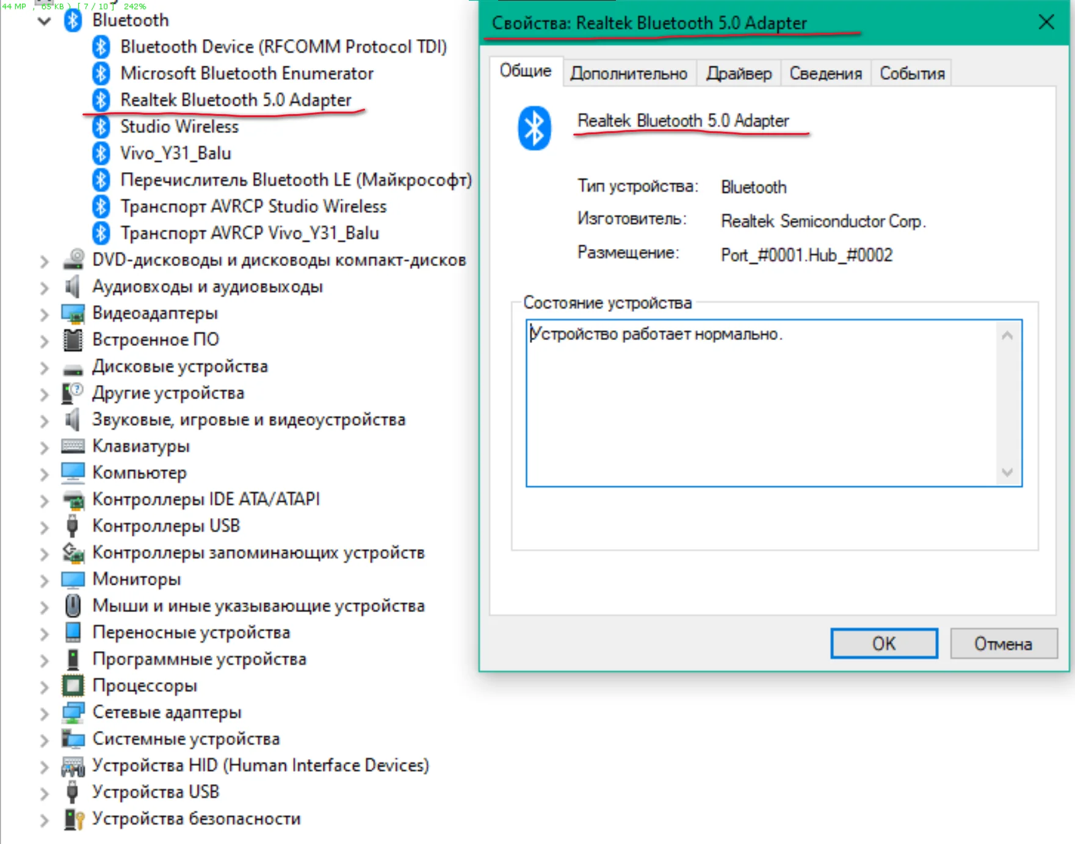1075x844 pixels.
Task: Click the Встроенное ПО firmware chip icon
Action: [73, 340]
